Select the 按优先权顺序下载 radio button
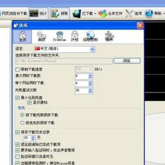Viewport: 165px width, 165px height. pyautogui.click(x=22, y=123)
